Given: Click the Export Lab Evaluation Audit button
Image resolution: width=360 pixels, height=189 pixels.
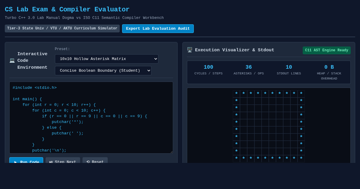Looking at the screenshot, I should (158, 28).
